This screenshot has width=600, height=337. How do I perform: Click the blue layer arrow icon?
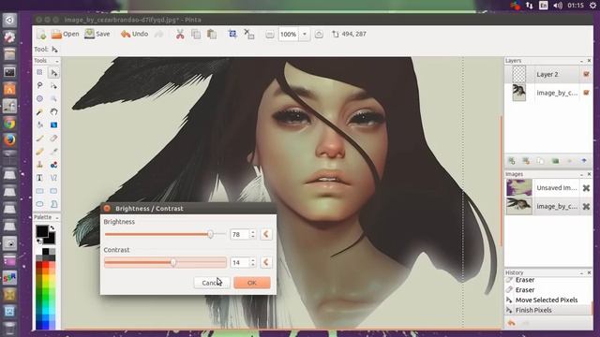click(584, 161)
